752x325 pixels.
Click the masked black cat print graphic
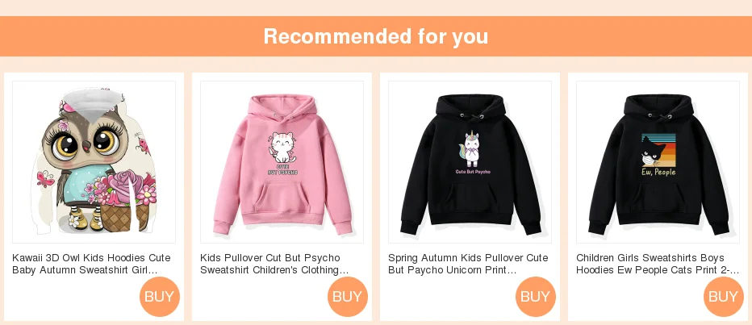tap(654, 152)
